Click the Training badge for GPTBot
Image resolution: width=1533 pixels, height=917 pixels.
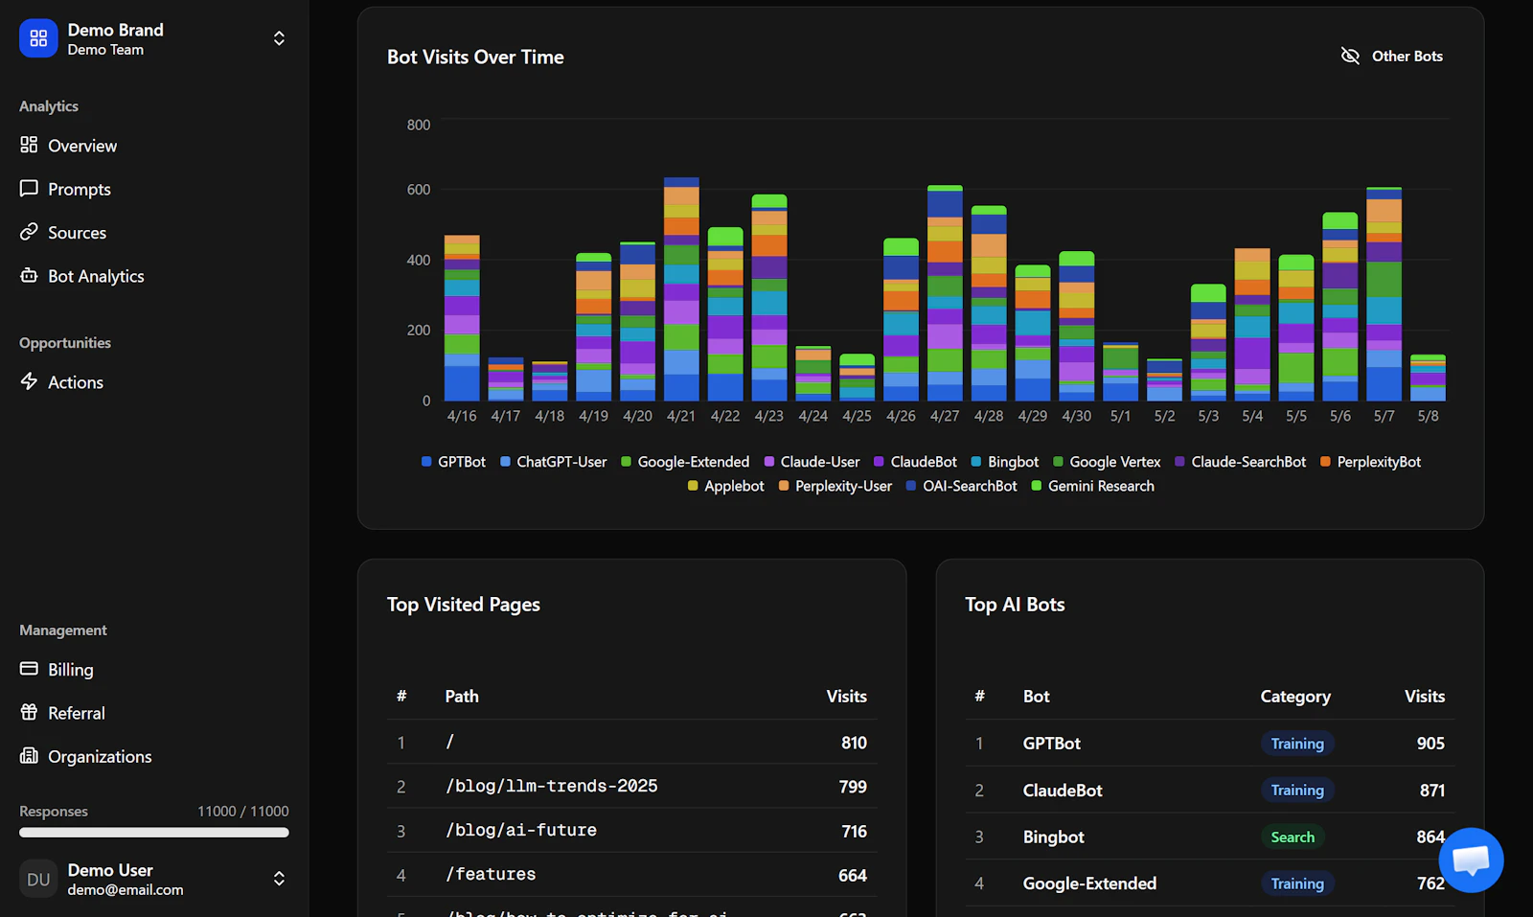(1297, 744)
